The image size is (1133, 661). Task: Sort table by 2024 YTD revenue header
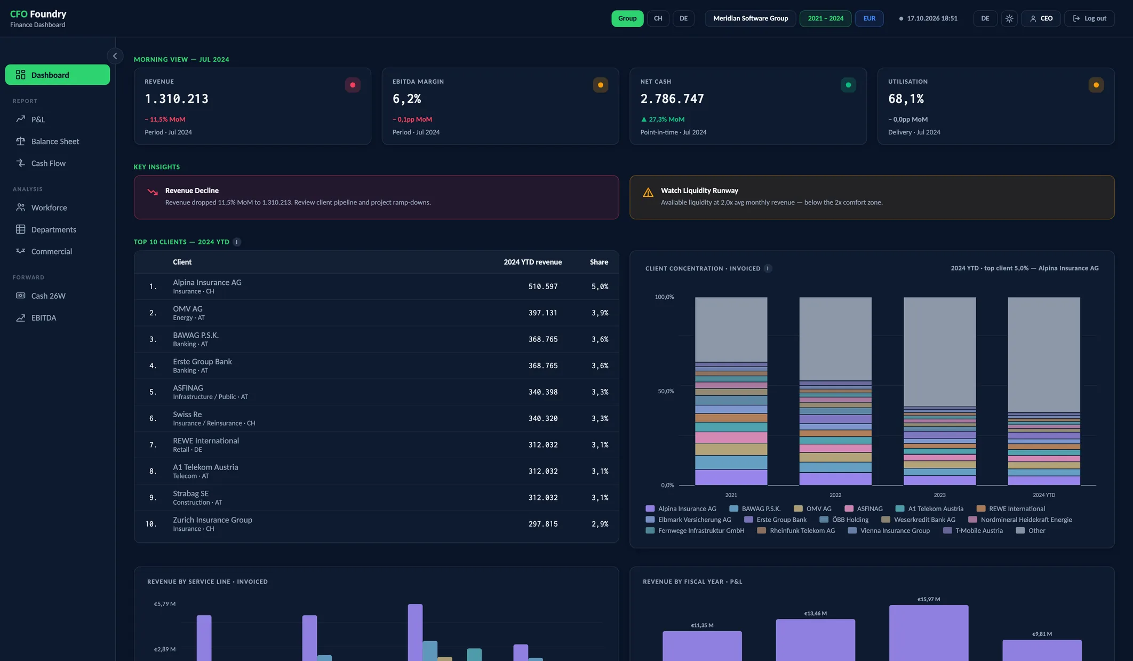click(x=532, y=262)
